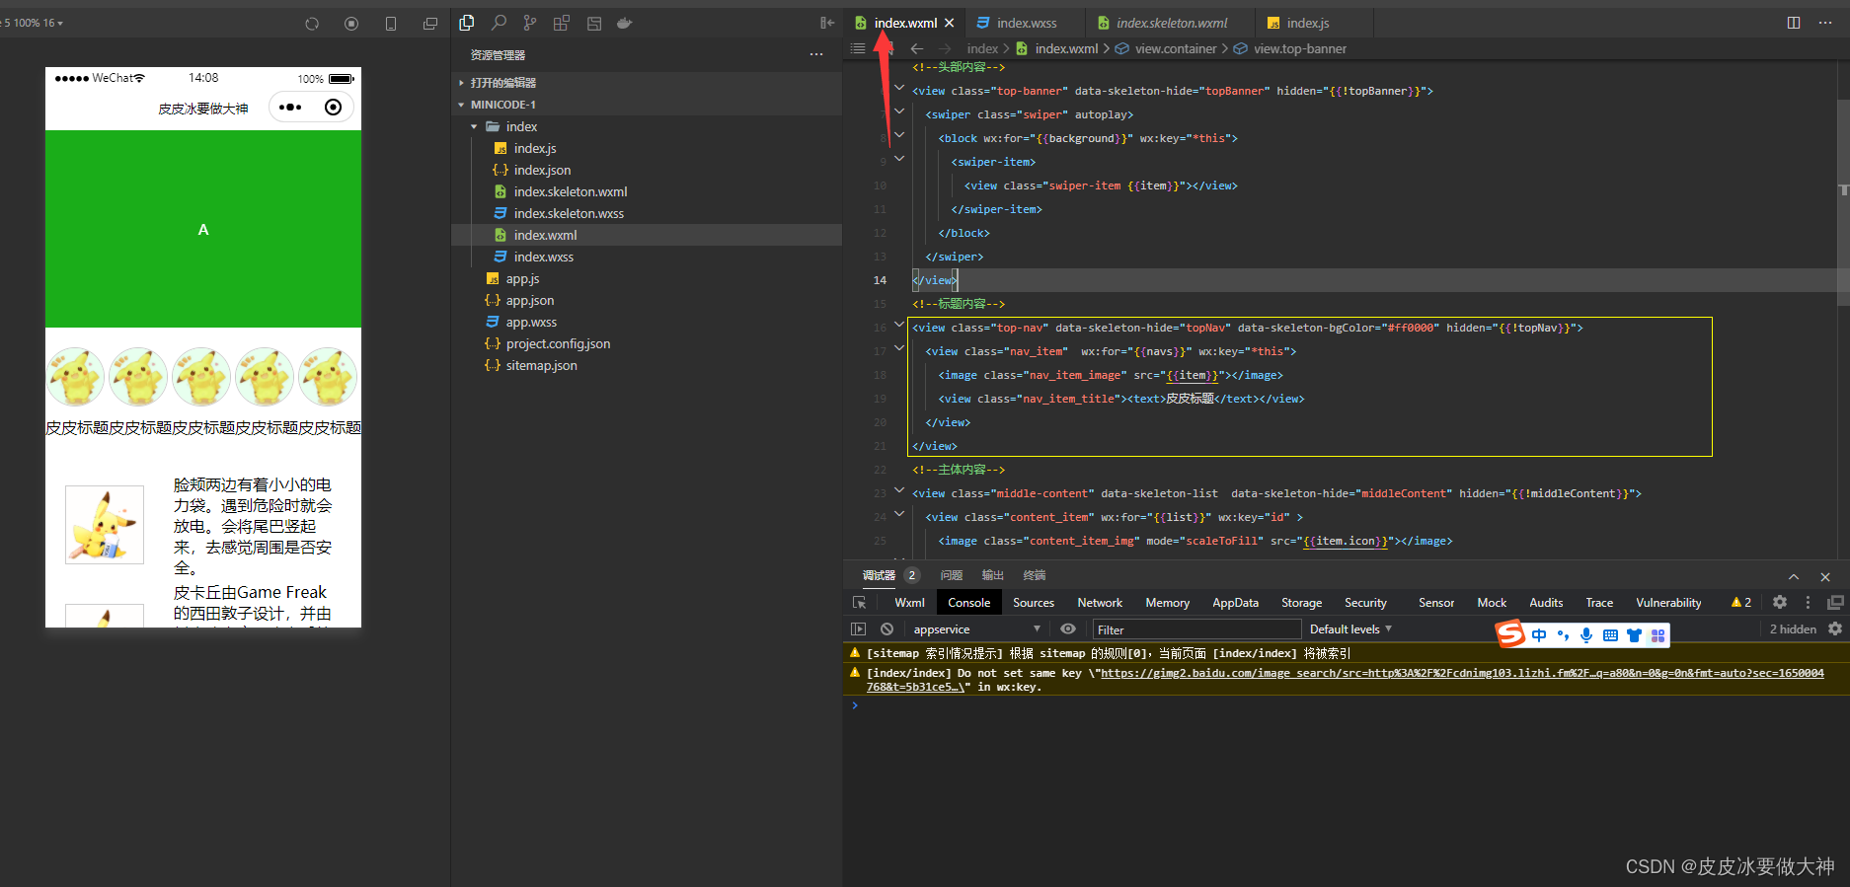The width and height of the screenshot is (1850, 887).
Task: Click the docker whale icon
Action: point(625,23)
